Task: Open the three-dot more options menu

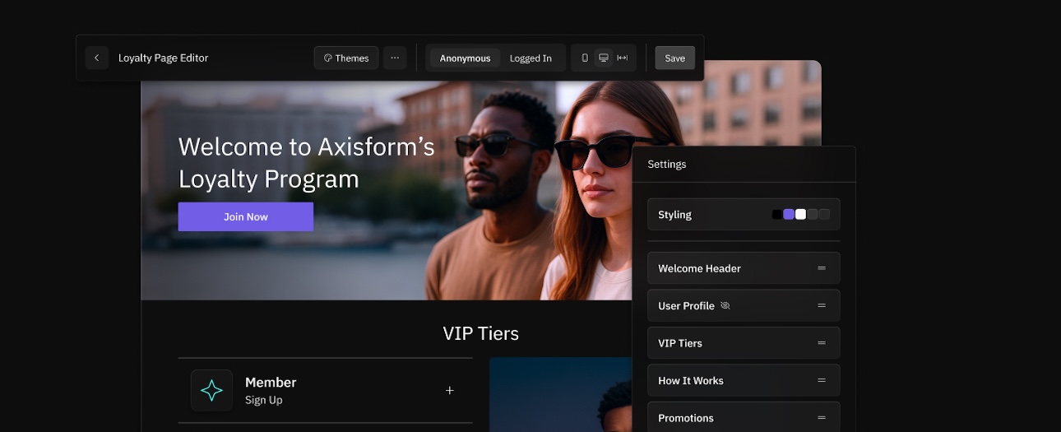Action: pyautogui.click(x=395, y=58)
